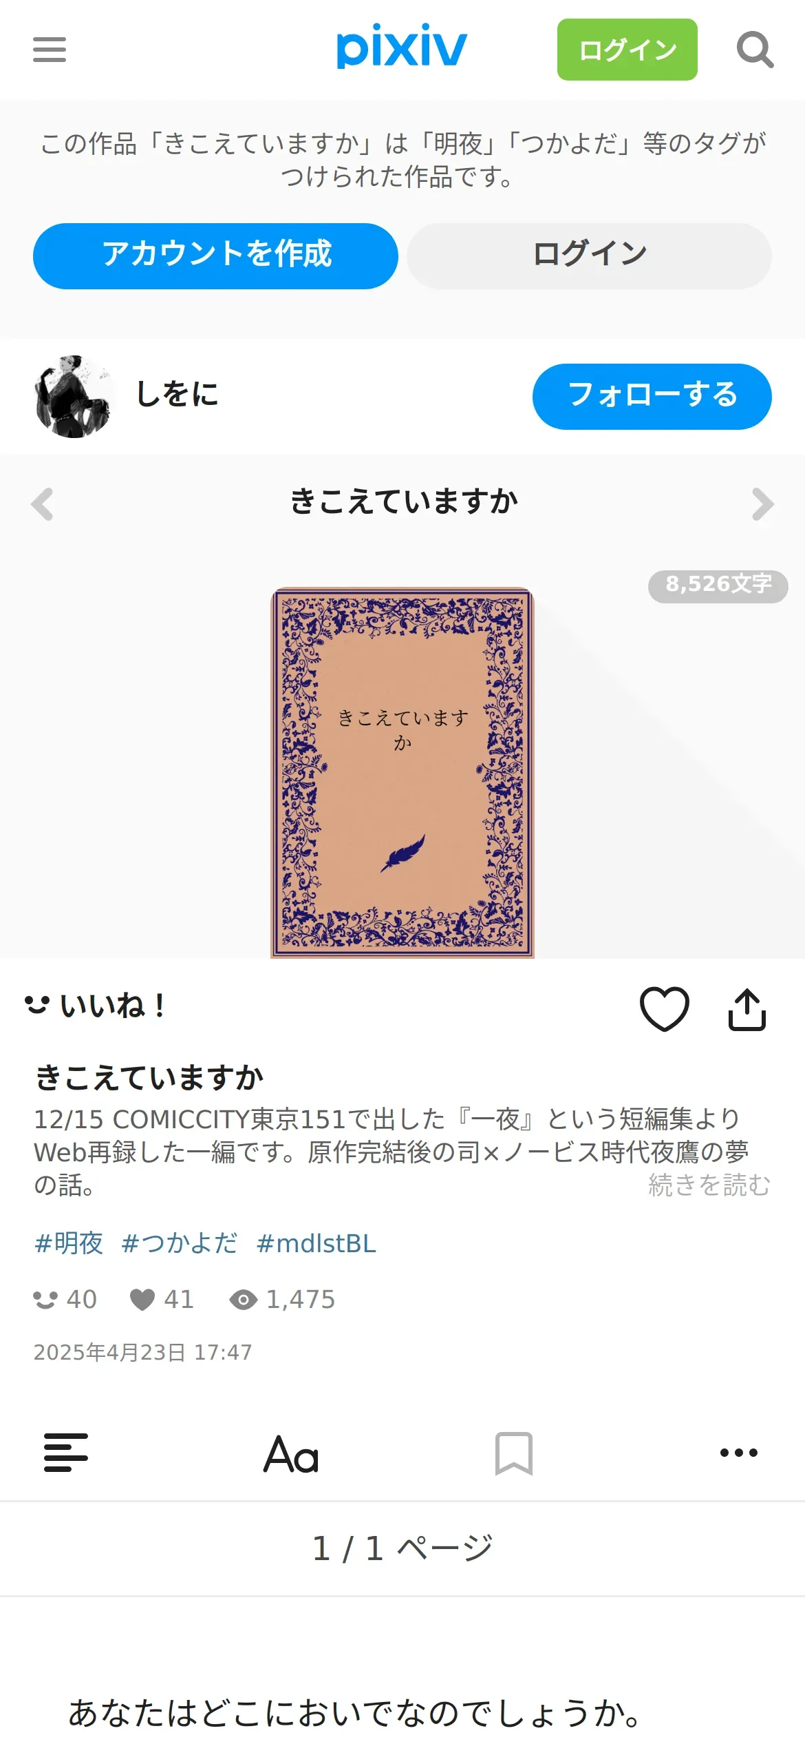The height and width of the screenshot is (1744, 805).
Task: Go to next work arrow
Action: tap(762, 504)
